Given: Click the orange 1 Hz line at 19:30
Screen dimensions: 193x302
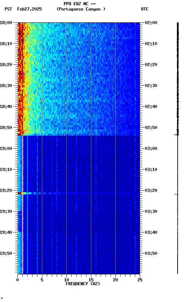Looking at the screenshot, I should click(x=22, y=211).
